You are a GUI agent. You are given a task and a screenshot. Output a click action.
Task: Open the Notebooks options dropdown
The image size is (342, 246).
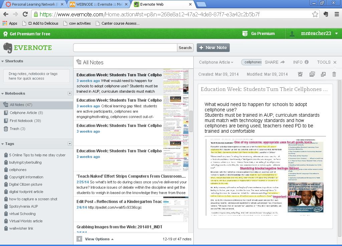(x=70, y=93)
